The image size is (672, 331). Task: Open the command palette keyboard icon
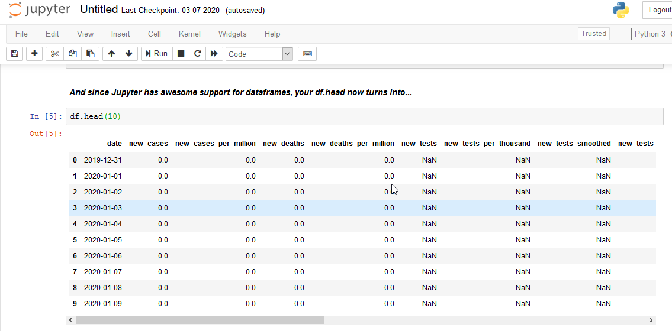pos(307,54)
